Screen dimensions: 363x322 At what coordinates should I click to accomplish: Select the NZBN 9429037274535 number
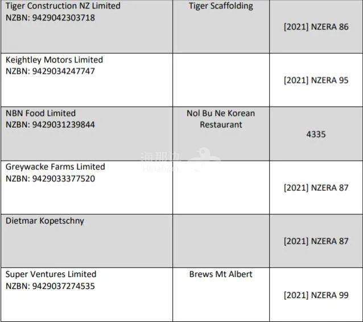tap(50, 286)
